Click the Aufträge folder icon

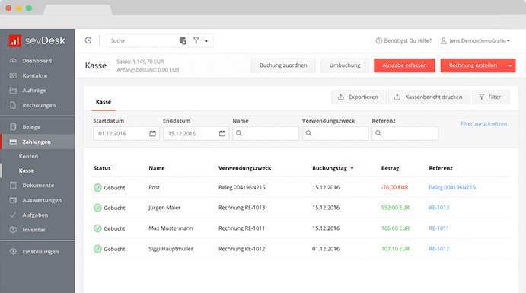13,90
